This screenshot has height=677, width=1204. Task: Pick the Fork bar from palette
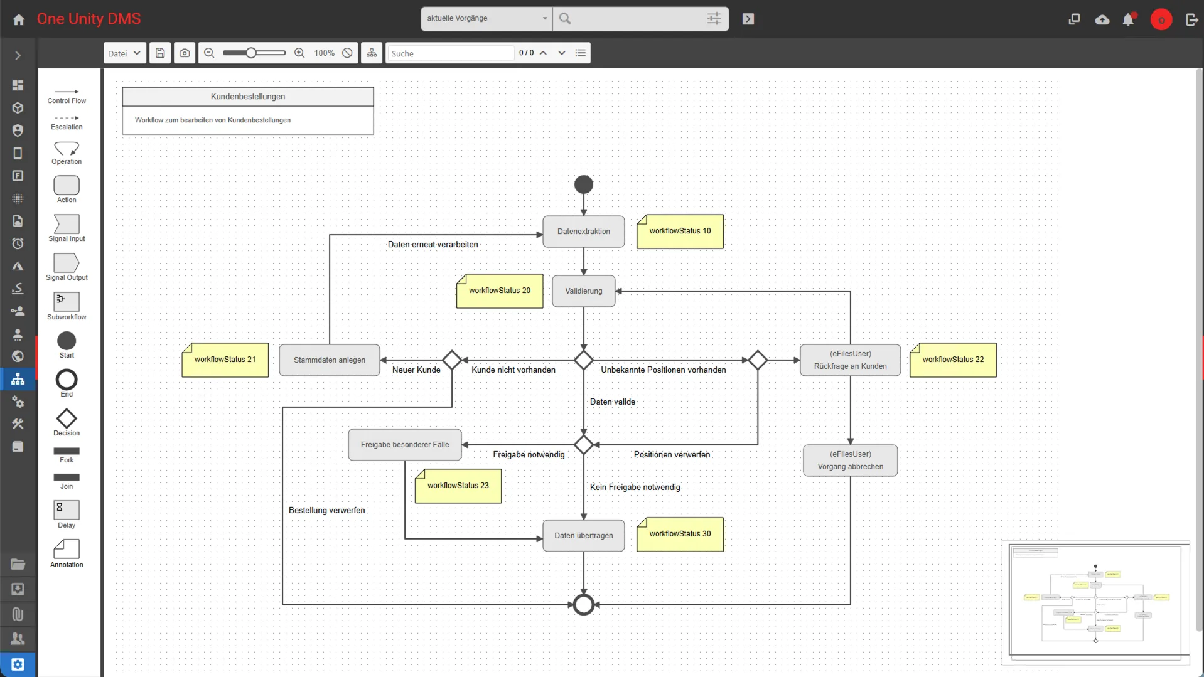67,456
